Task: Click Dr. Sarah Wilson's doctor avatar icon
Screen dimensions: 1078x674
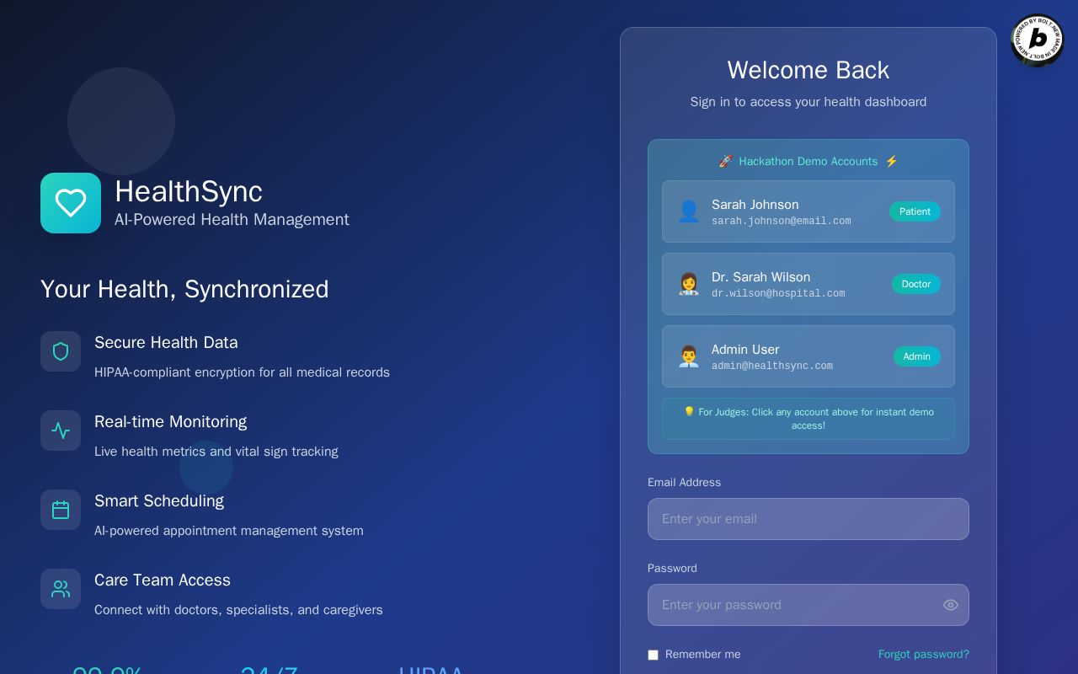Action: coord(689,284)
